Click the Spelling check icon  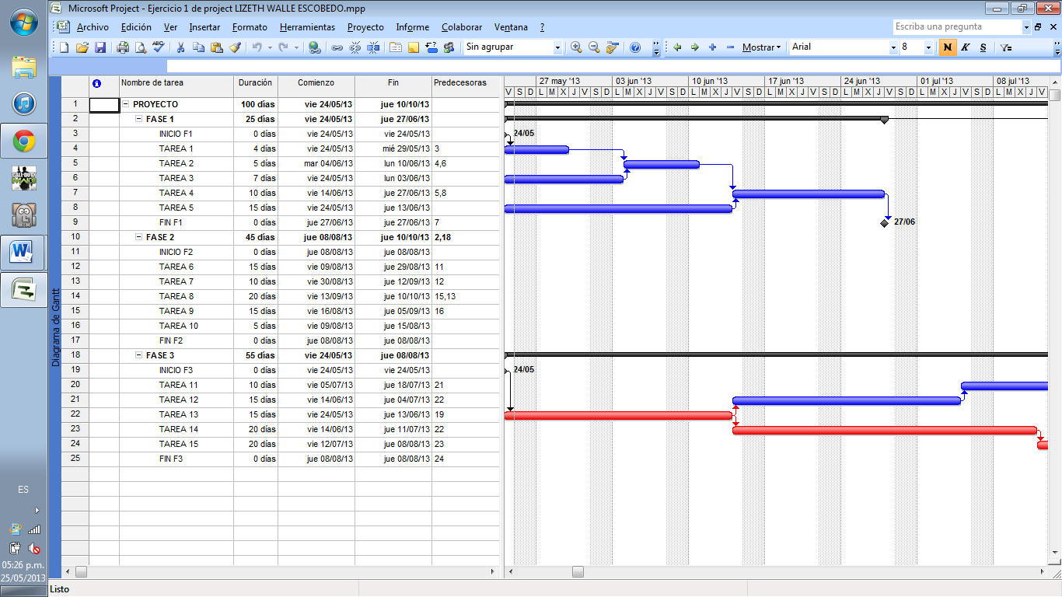pyautogui.click(x=158, y=47)
